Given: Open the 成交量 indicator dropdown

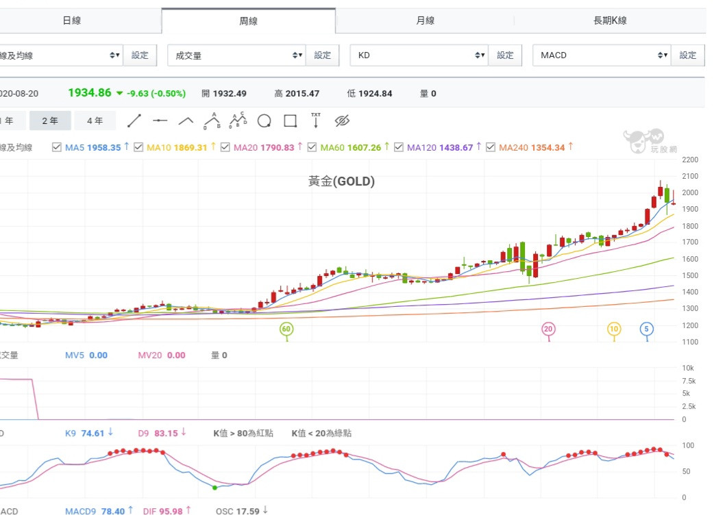Looking at the screenshot, I should pos(236,55).
